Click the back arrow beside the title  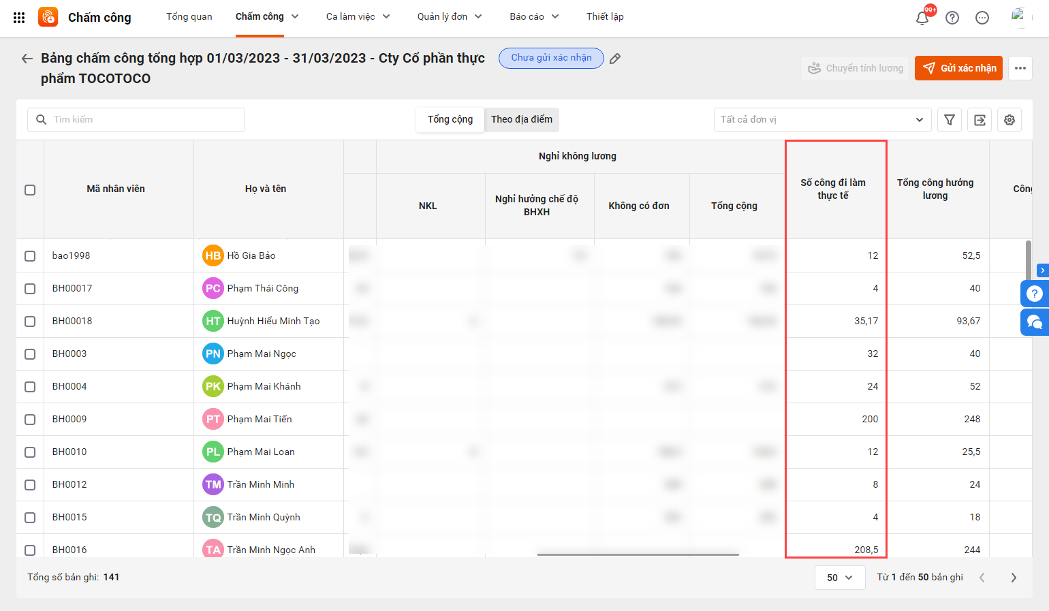pyautogui.click(x=27, y=59)
